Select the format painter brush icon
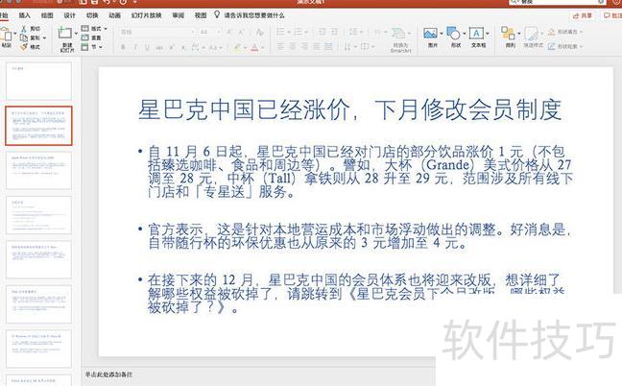 coord(24,47)
